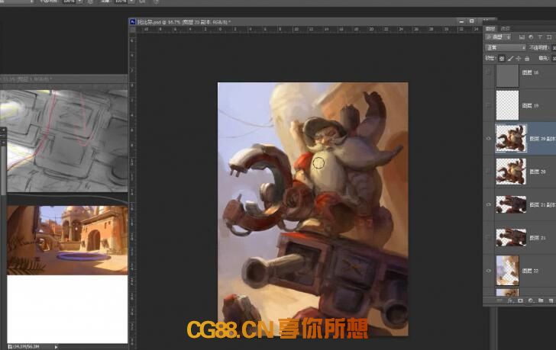Click ruler origin corner box
The width and height of the screenshot is (556, 350).
[133, 30]
